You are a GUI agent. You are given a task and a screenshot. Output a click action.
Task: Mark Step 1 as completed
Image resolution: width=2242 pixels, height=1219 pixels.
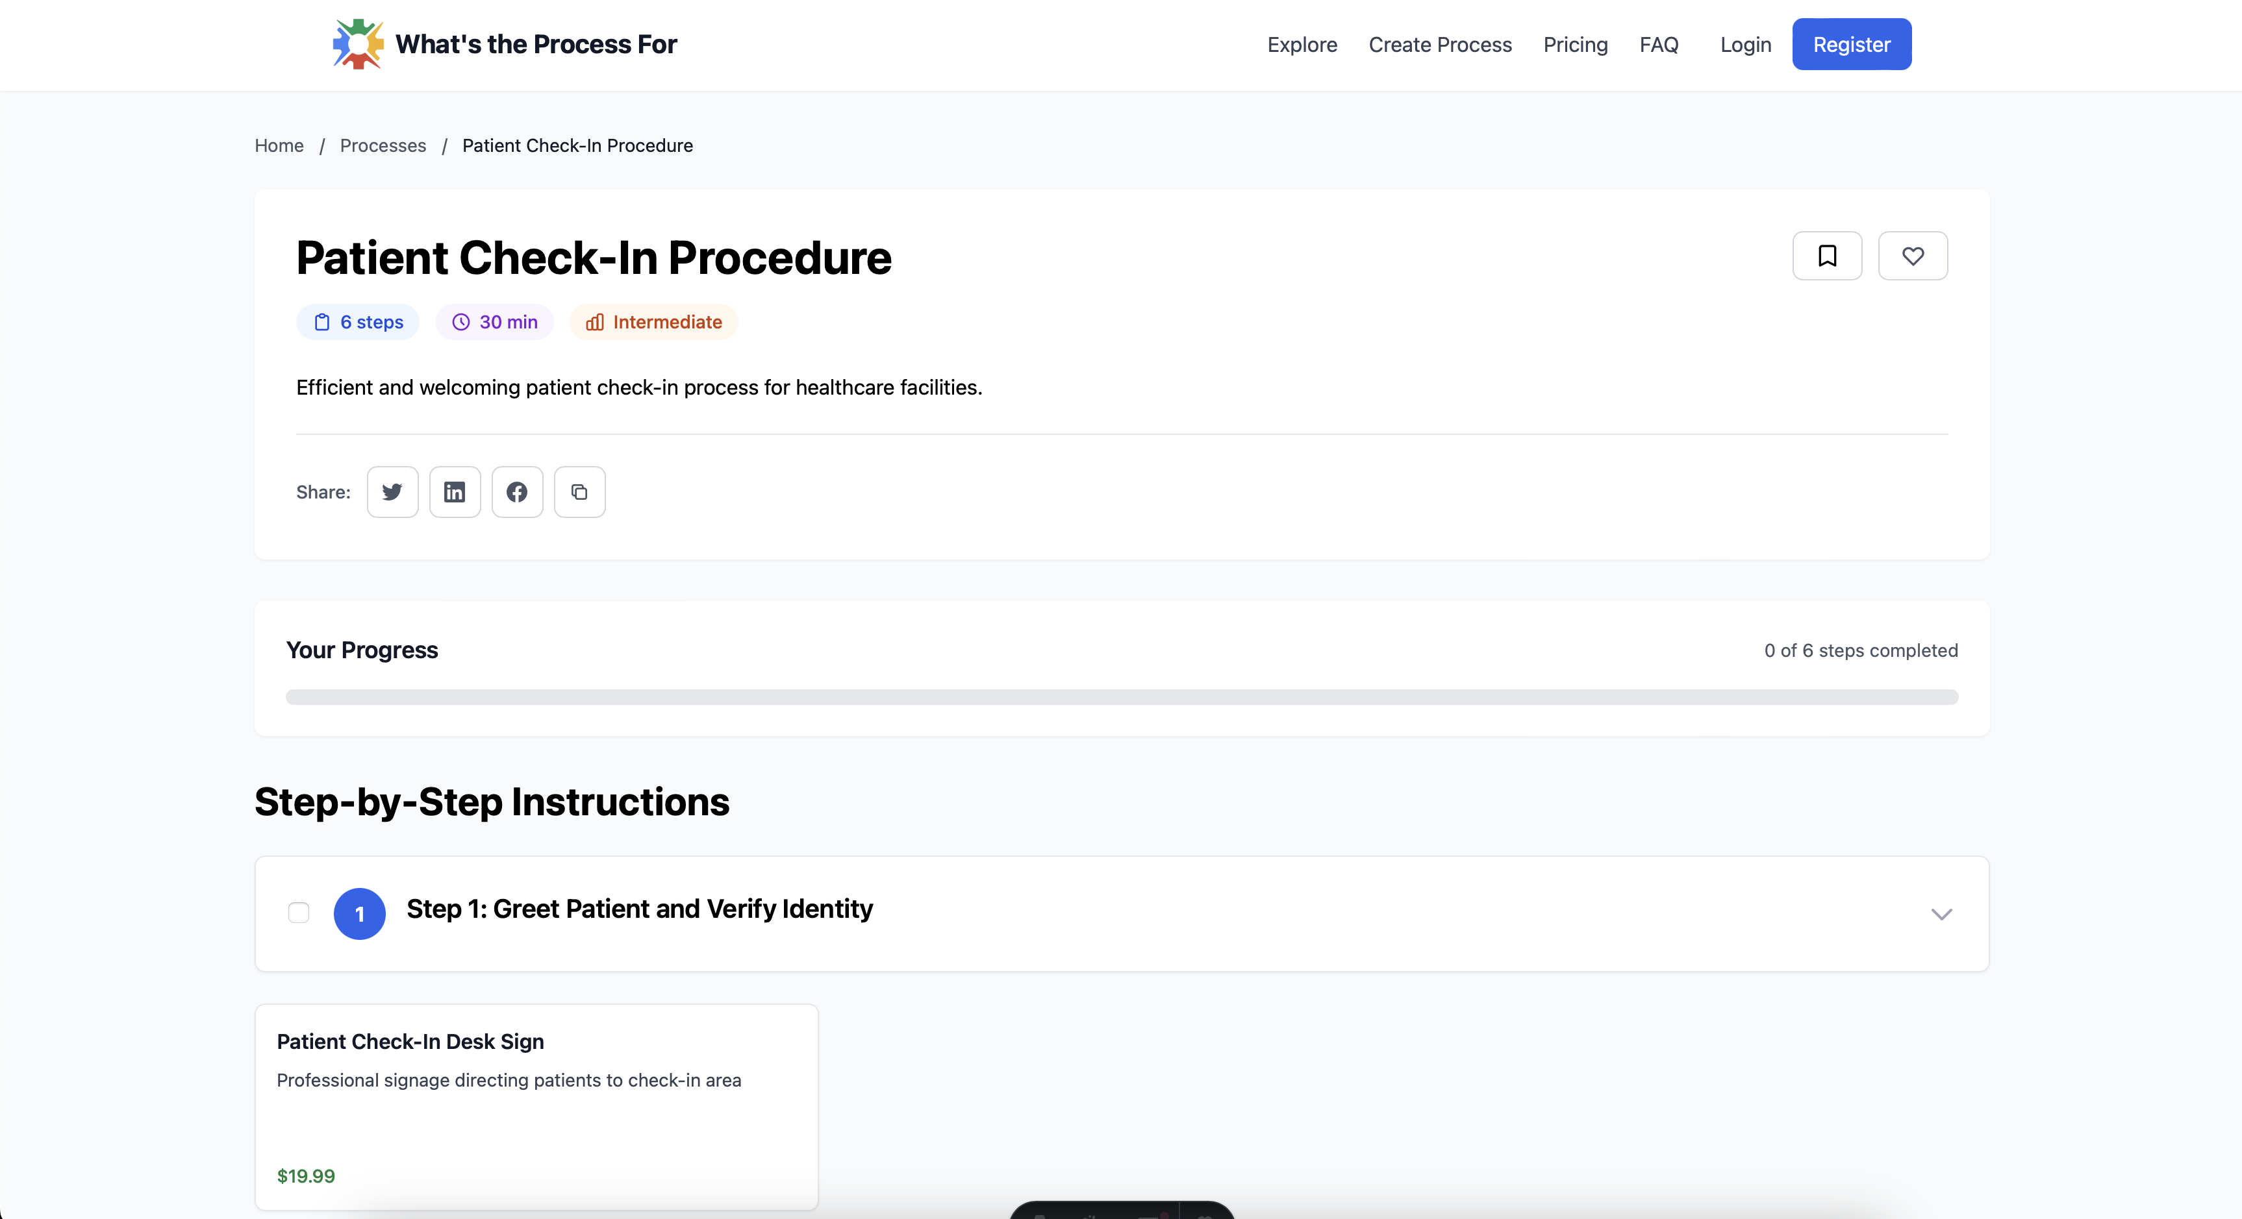299,913
